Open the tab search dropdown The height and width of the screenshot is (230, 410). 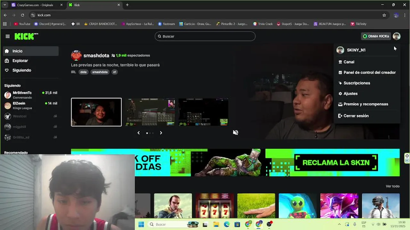tap(4, 5)
